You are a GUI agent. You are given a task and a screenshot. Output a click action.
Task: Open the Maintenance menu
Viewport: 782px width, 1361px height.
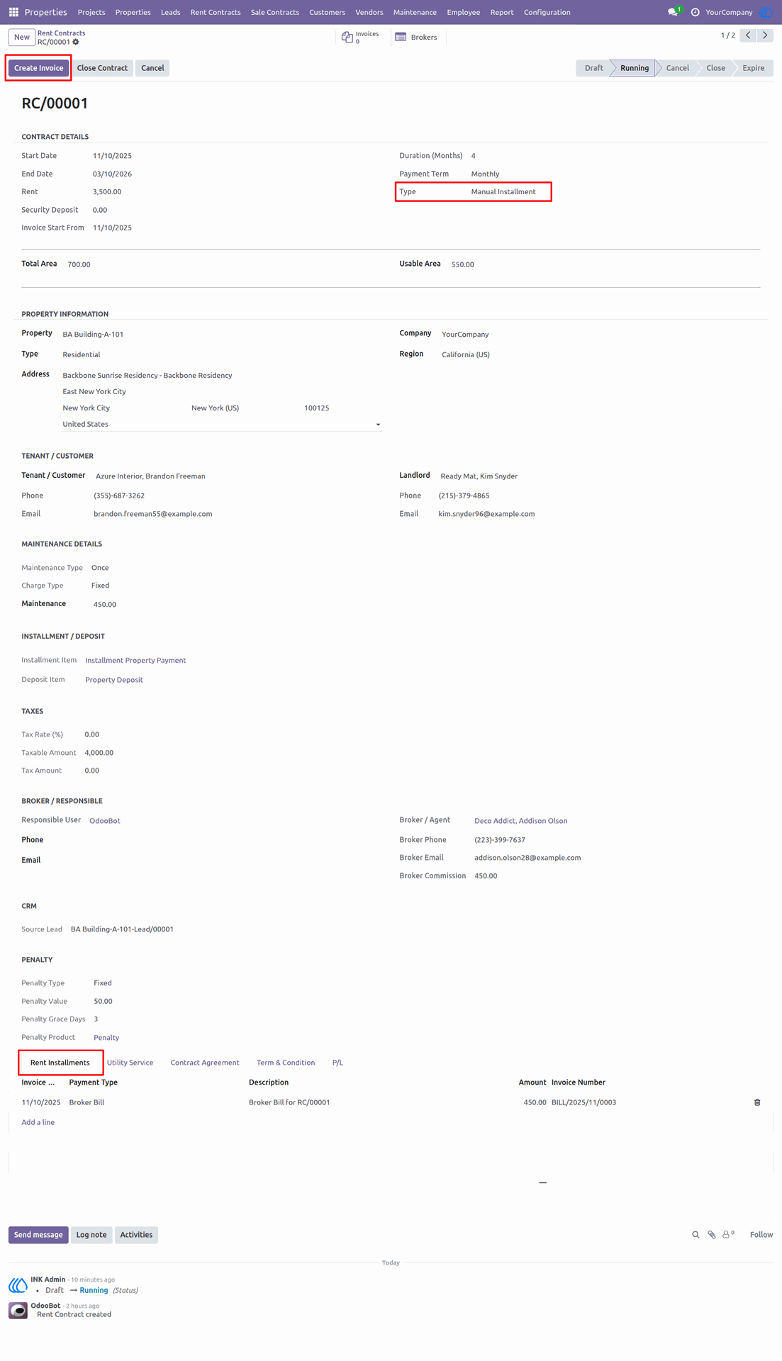[x=415, y=12]
